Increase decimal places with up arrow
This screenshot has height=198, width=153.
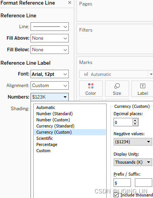coord(135,121)
